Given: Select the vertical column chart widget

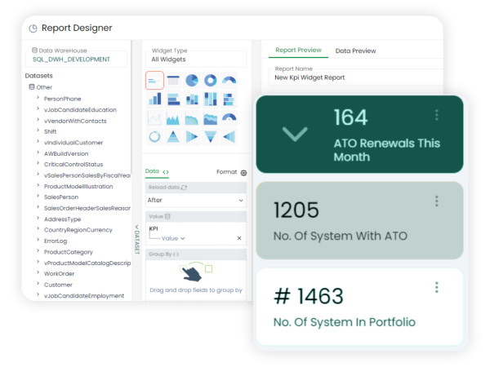Looking at the screenshot, I should (x=155, y=99).
